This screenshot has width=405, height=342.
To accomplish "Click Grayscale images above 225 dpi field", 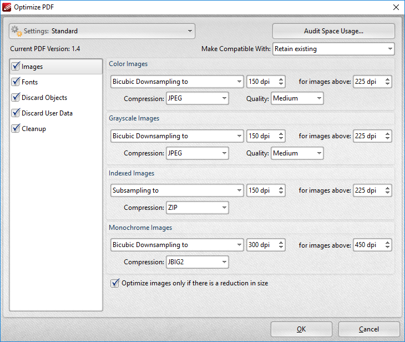I will coord(367,136).
